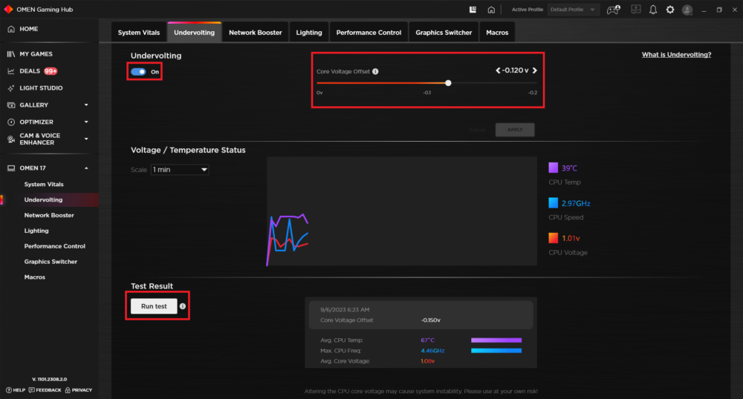Open the user account avatar
The width and height of the screenshot is (743, 399).
point(687,10)
